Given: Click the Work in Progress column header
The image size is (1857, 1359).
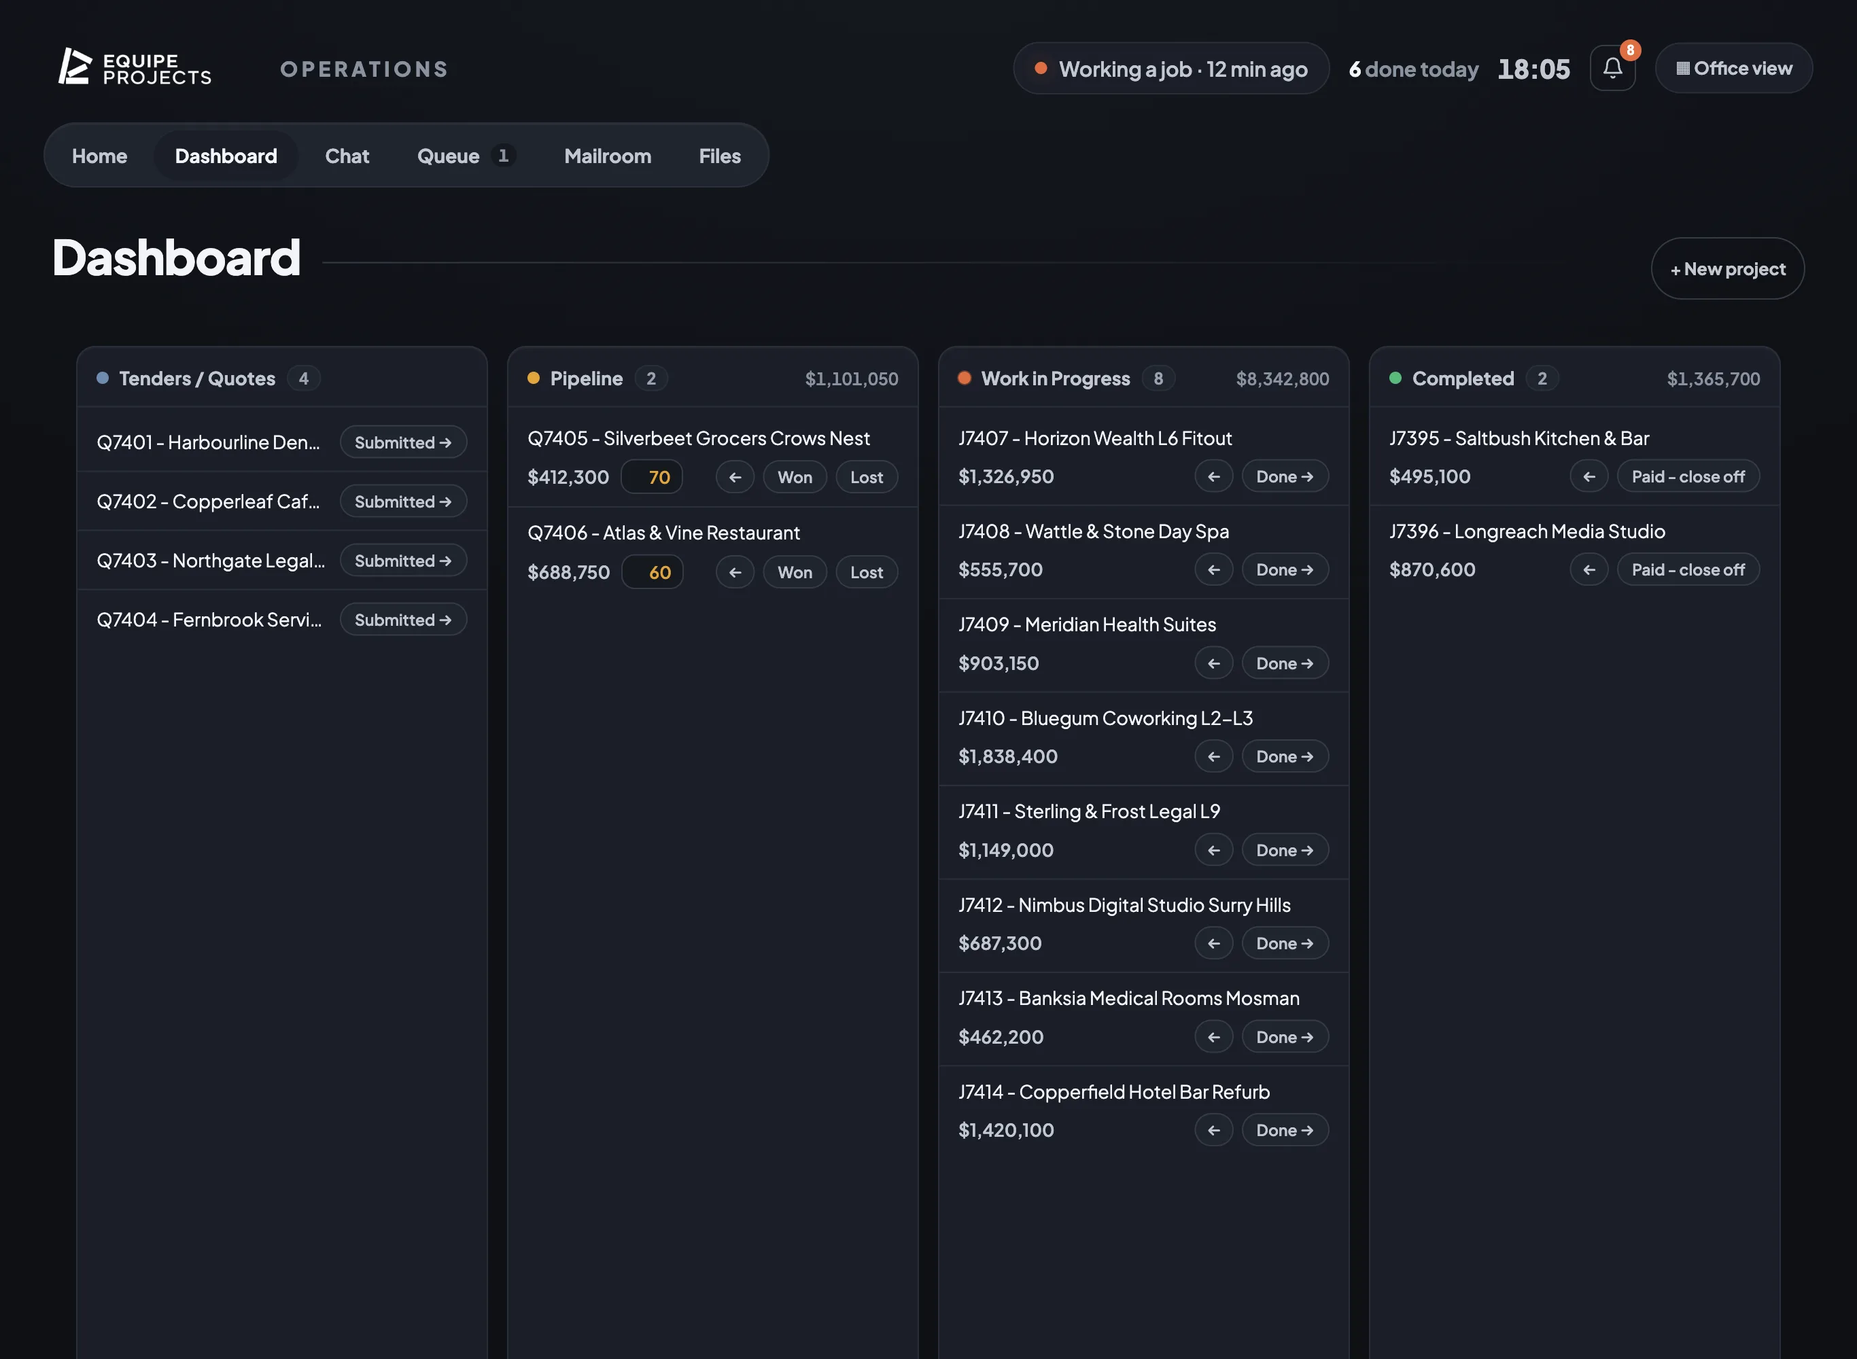Looking at the screenshot, I should 1143,378.
